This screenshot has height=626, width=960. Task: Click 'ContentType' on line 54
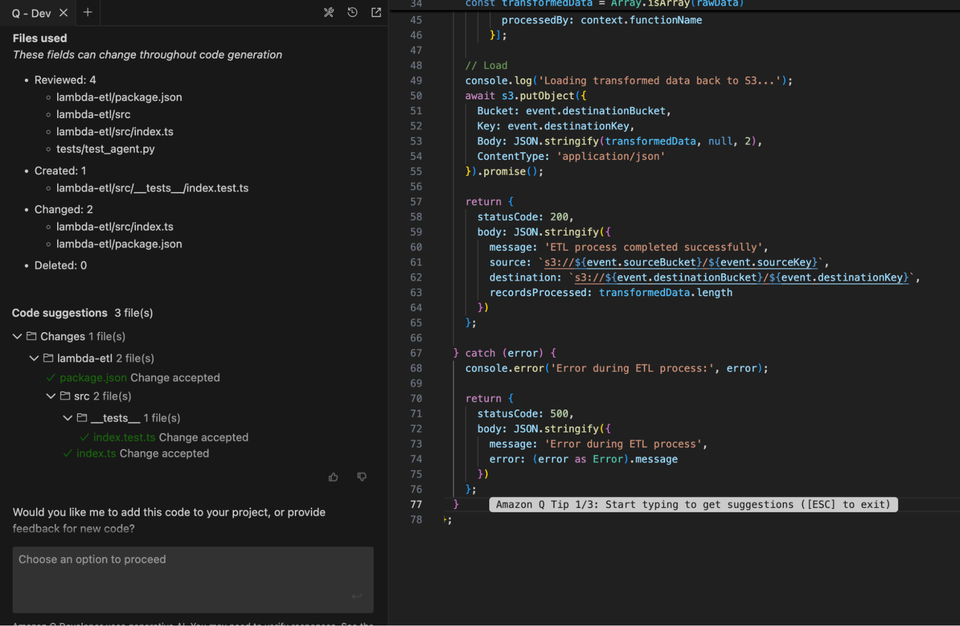(510, 156)
